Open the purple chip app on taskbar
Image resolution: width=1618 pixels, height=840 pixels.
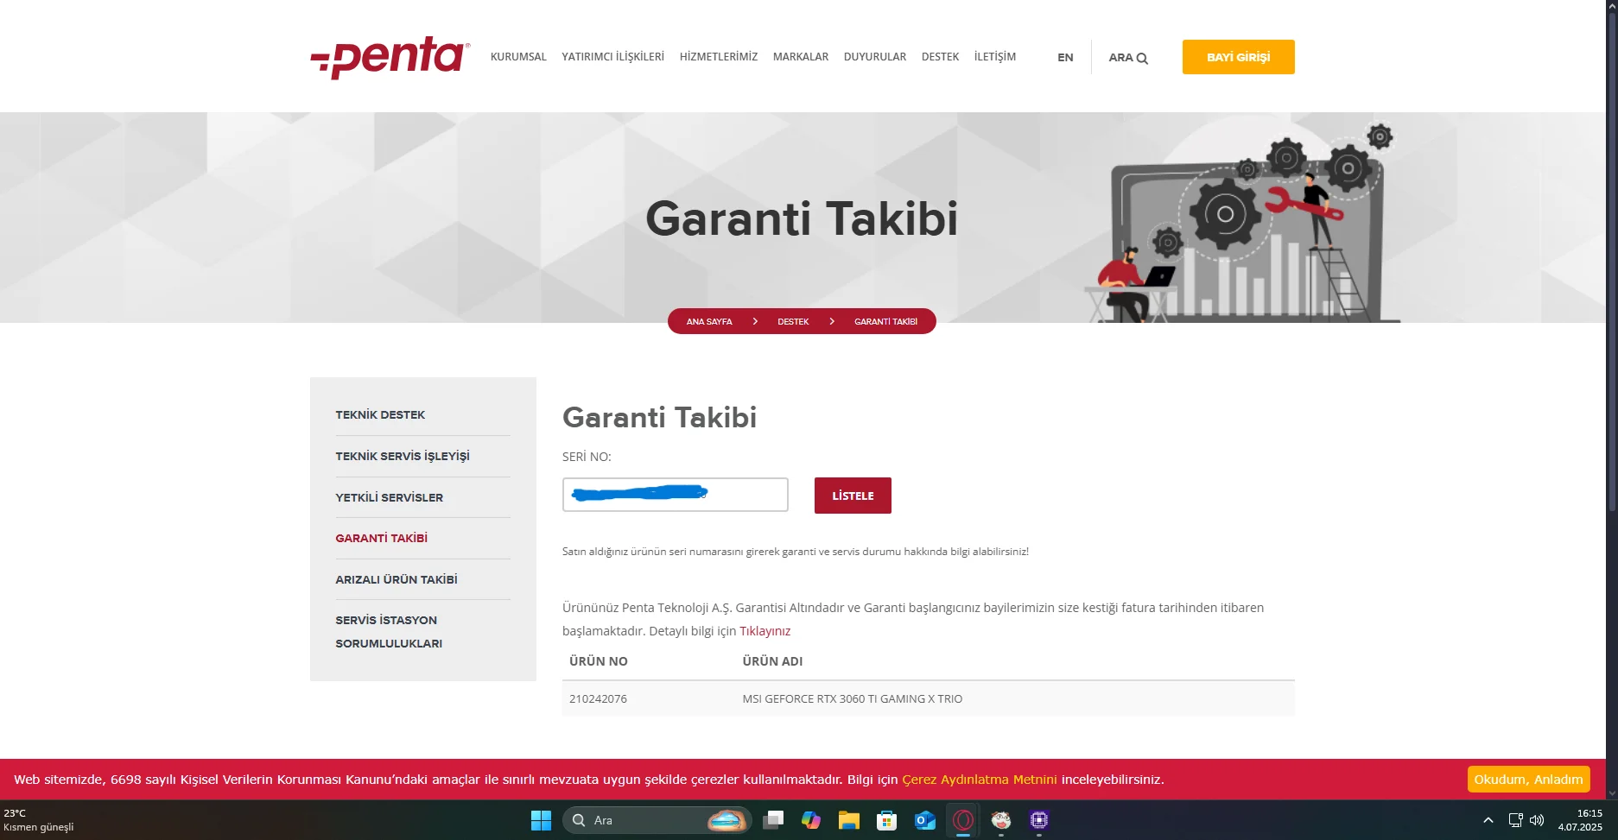(x=1039, y=820)
